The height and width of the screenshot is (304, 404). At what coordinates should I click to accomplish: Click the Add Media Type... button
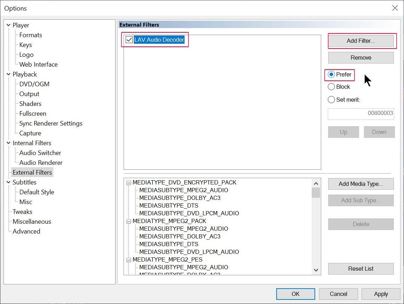click(361, 184)
